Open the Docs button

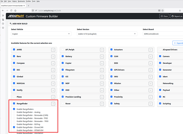(164, 16)
